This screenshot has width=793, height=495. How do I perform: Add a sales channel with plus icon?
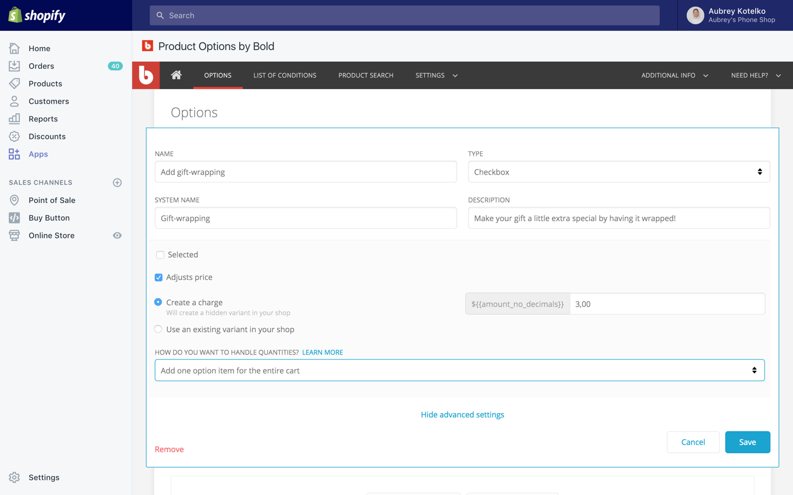pos(117,183)
